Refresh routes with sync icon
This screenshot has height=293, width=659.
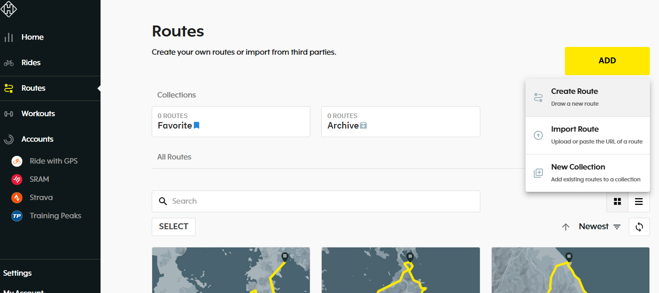(639, 227)
